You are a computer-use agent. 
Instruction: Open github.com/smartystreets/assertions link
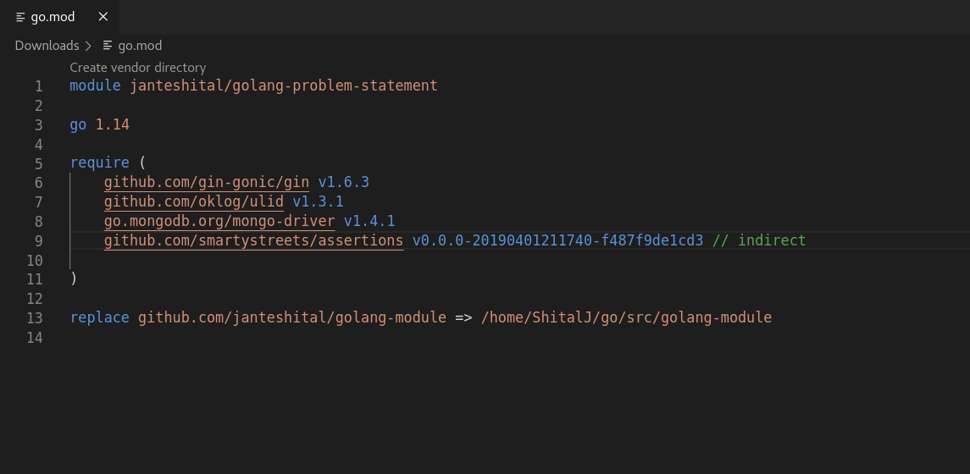[253, 240]
